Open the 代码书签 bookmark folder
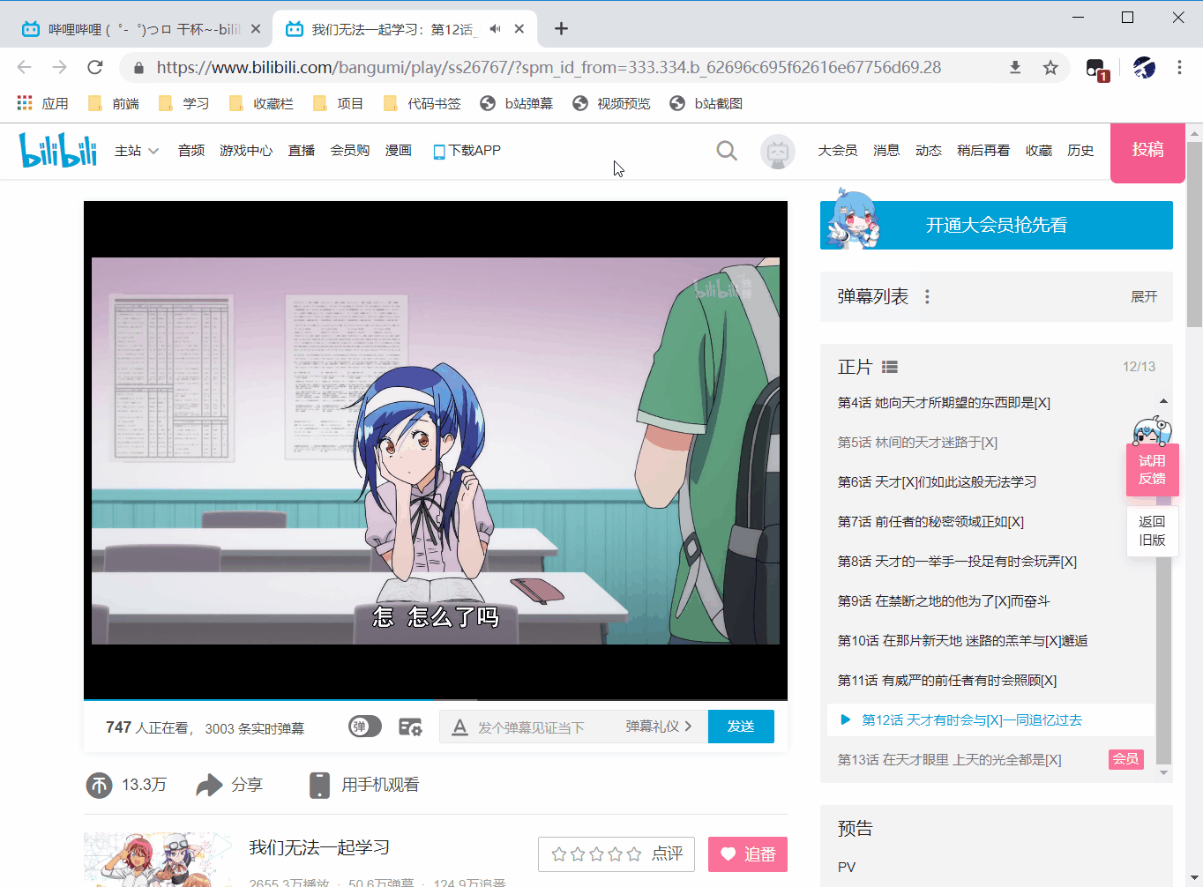The image size is (1203, 887). coord(422,103)
